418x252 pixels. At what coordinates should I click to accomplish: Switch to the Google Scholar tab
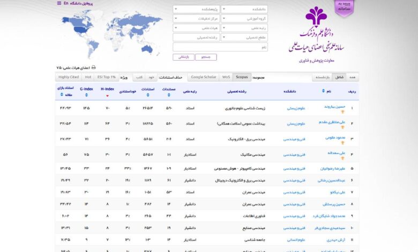tap(204, 77)
